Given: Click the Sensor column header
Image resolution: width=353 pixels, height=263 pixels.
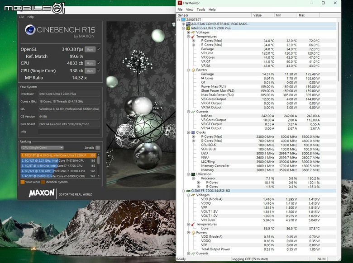Looking at the screenshot, I should 214,15.
